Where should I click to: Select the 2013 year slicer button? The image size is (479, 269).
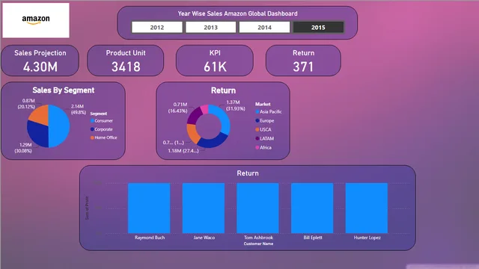tap(211, 28)
